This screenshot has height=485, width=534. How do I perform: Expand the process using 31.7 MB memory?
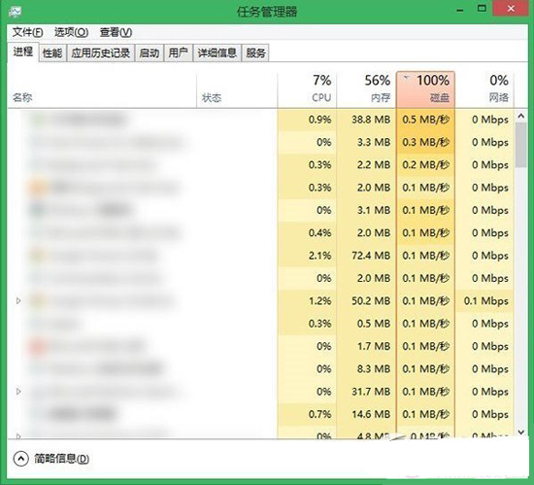coord(18,392)
